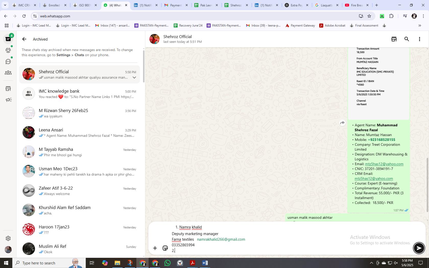Open the payment receipt image
This screenshot has height=268, width=429.
pos(379,83)
